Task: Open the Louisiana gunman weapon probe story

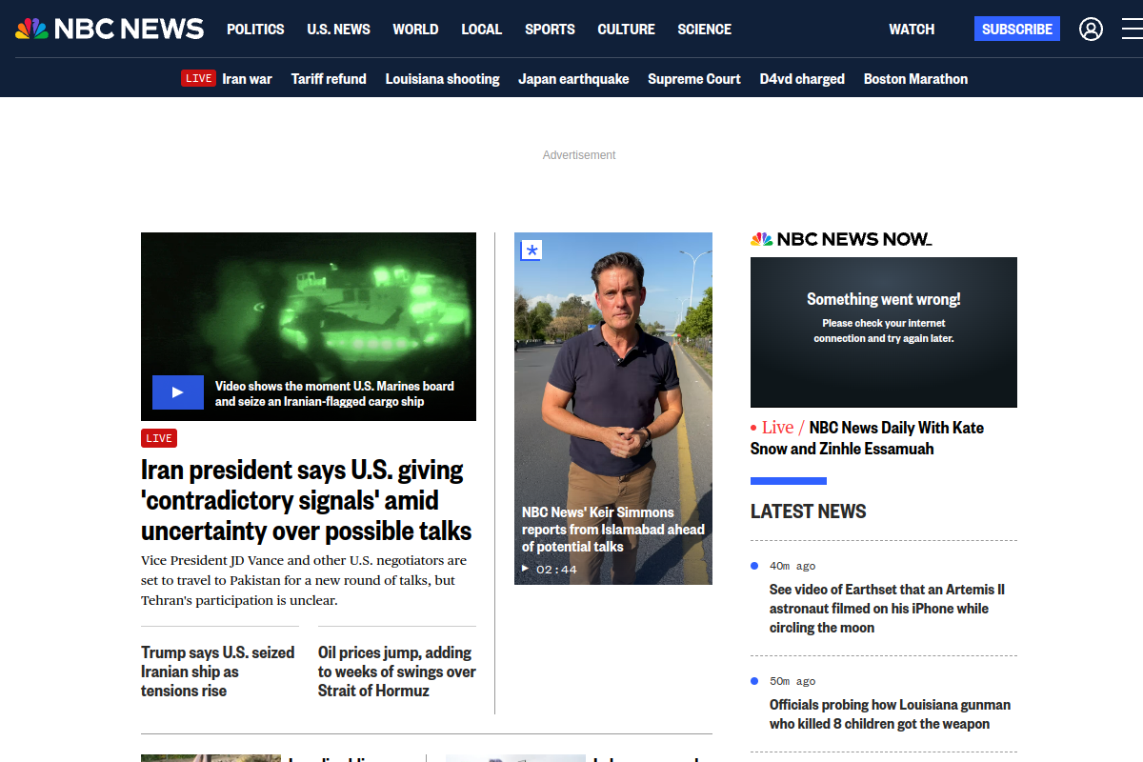Action: click(x=890, y=714)
